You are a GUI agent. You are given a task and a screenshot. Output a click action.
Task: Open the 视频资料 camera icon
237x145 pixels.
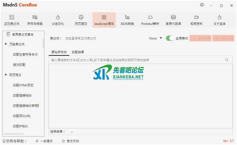tap(196, 17)
